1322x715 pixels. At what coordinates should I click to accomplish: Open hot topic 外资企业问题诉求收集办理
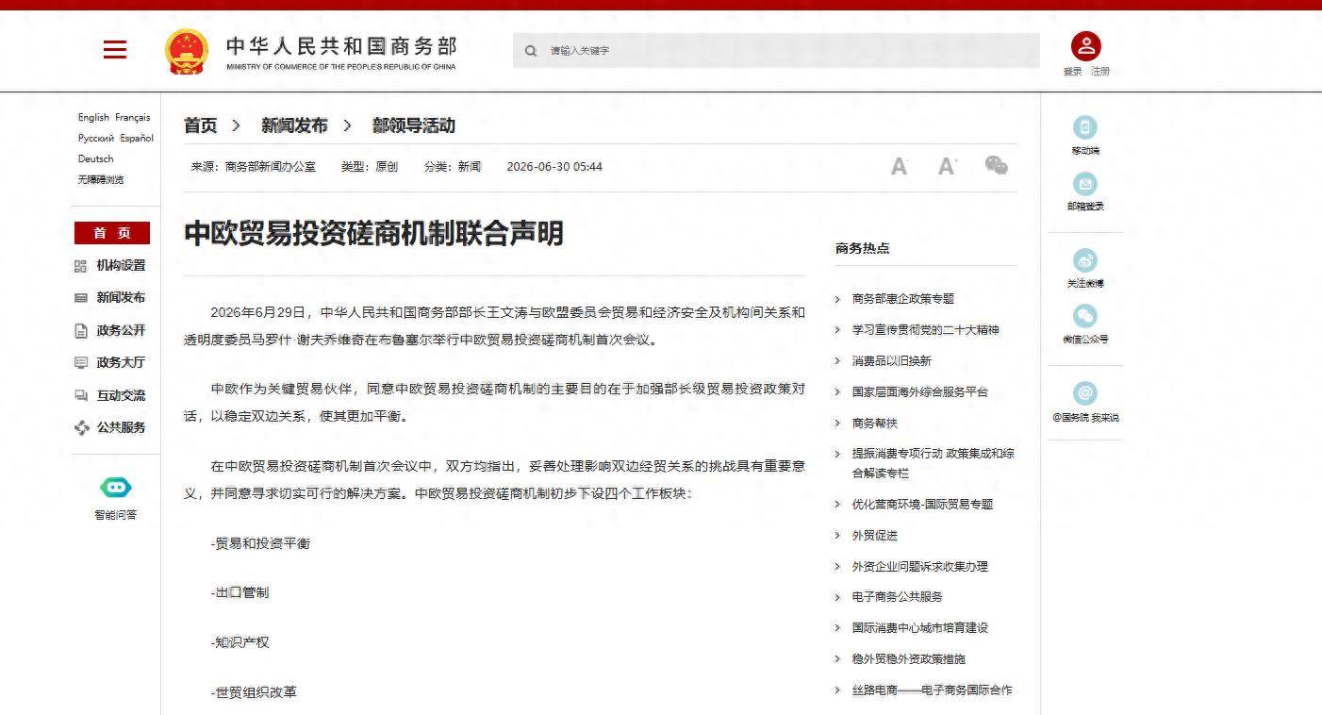pos(920,567)
